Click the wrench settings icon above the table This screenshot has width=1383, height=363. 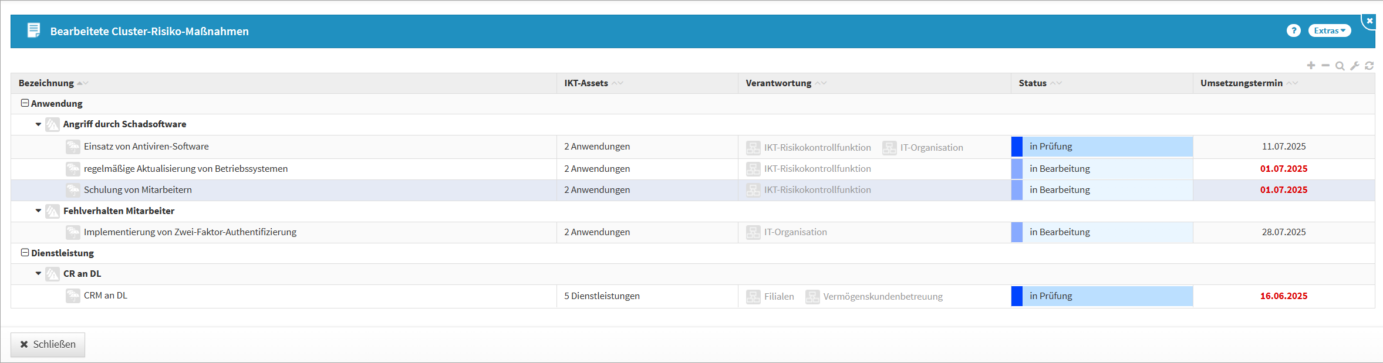1355,66
